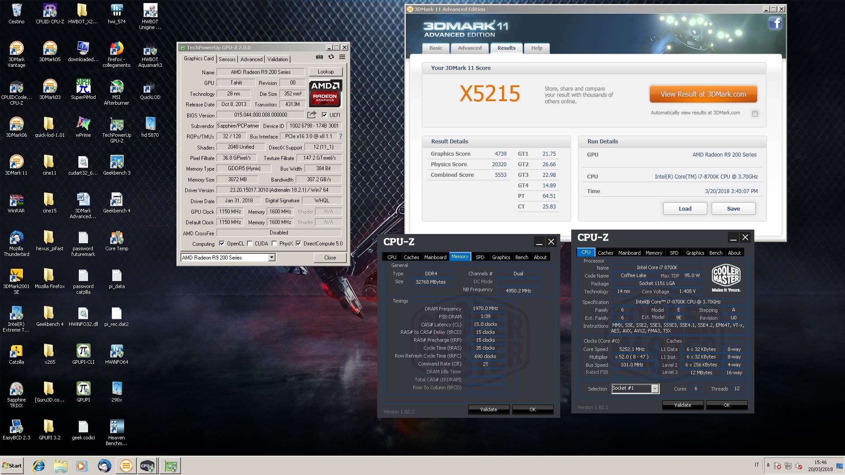The width and height of the screenshot is (845, 475).
Task: Click the GPU-Z Lookup button
Action: pyautogui.click(x=326, y=72)
